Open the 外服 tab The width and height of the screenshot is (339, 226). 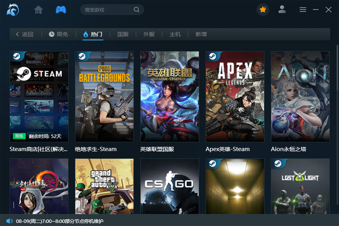[149, 34]
